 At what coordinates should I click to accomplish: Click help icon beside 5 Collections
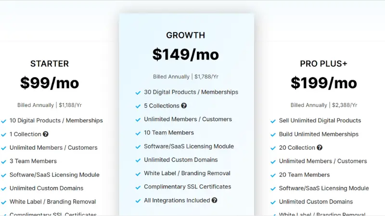184,106
